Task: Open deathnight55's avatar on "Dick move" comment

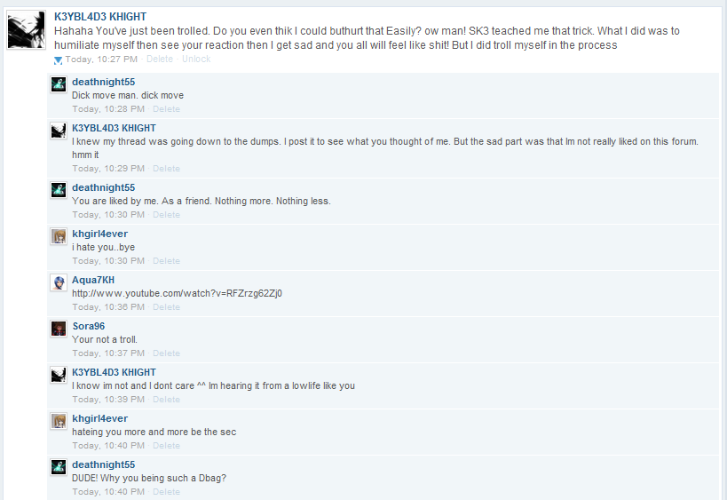Action: 59,84
